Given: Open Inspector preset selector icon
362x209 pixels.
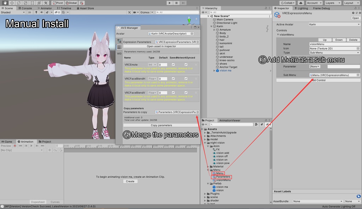Looking at the screenshot, I should pos(356,13).
